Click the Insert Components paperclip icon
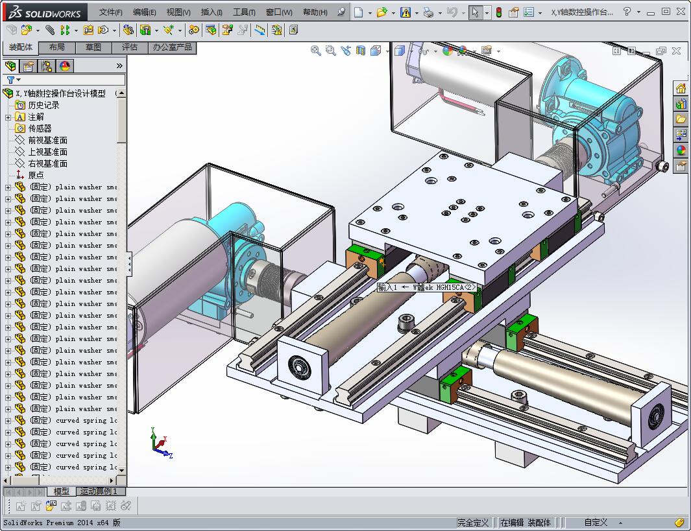 [50, 30]
